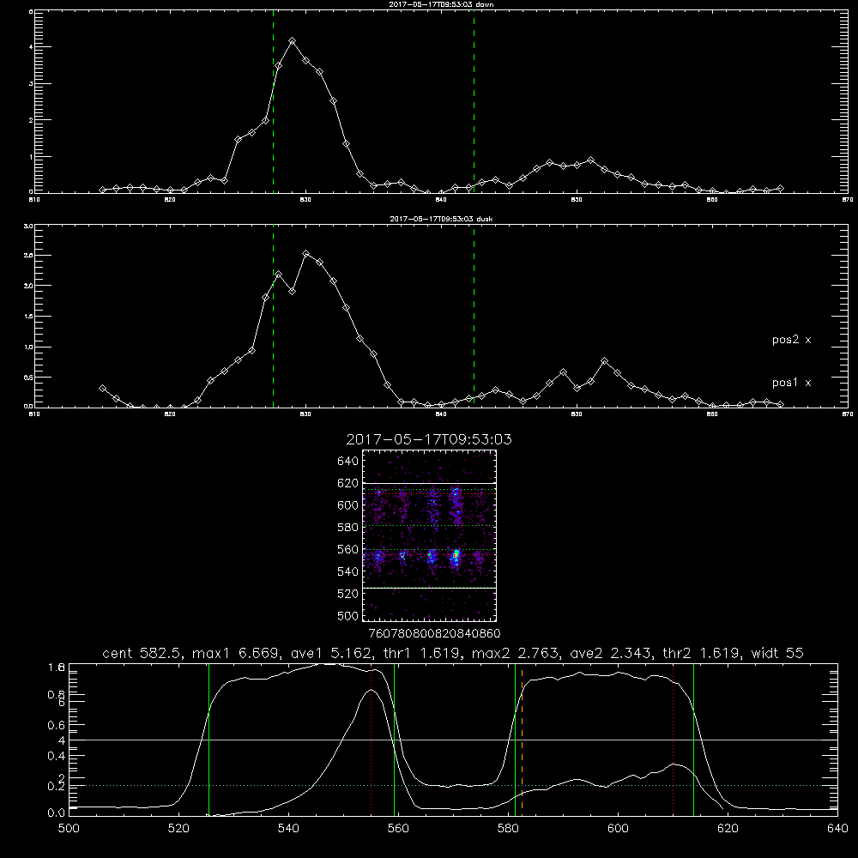
Task: Click the bottom plot x-axis label 600
Action: 618,829
